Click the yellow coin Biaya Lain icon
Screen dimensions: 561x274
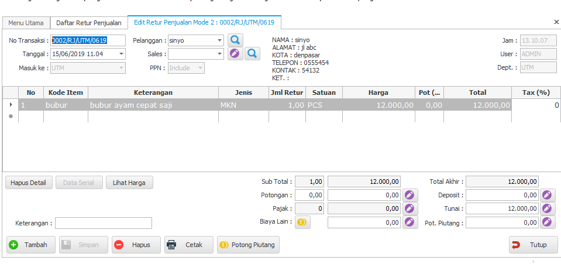pyautogui.click(x=302, y=222)
